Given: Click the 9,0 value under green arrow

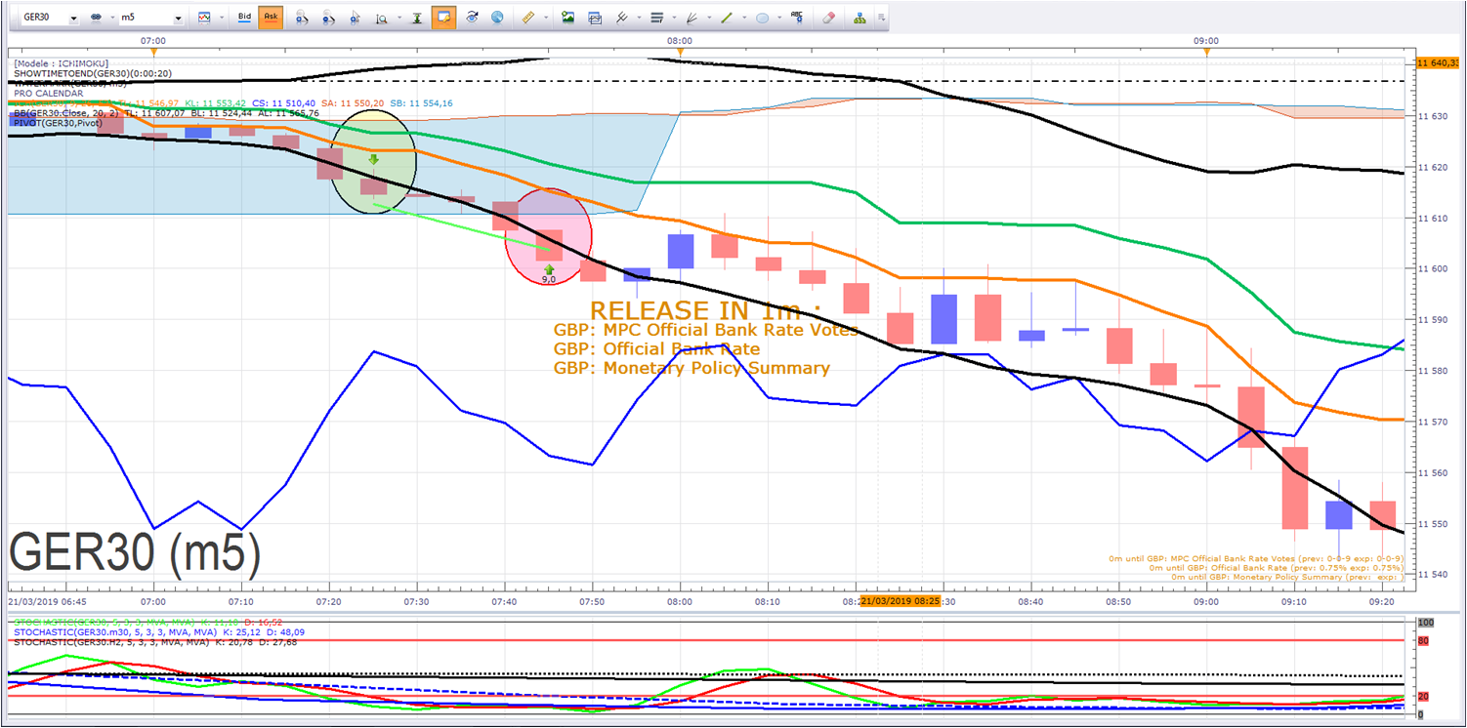Looking at the screenshot, I should [x=549, y=280].
